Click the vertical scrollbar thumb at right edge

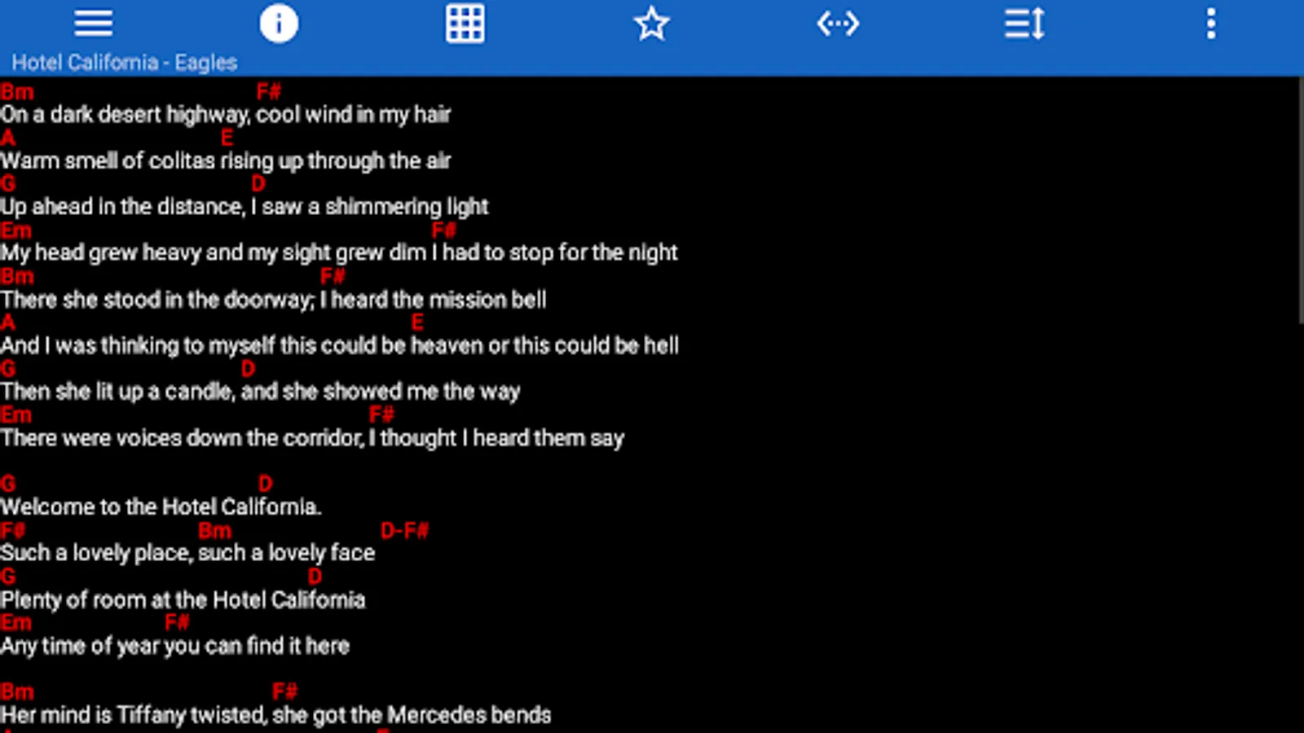(x=1300, y=200)
